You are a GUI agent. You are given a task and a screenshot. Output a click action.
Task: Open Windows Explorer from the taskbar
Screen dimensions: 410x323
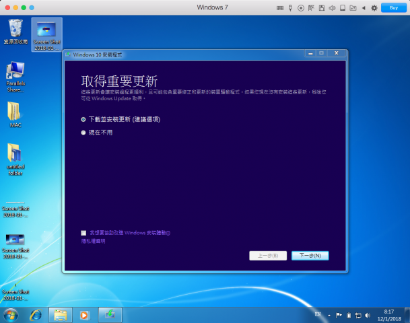pos(61,315)
